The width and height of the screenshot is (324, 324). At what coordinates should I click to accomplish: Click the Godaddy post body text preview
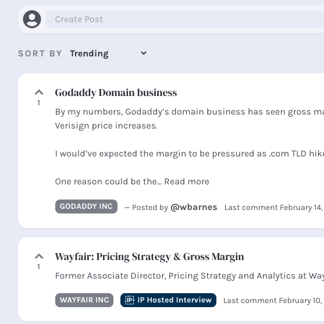pyautogui.click(x=190, y=147)
